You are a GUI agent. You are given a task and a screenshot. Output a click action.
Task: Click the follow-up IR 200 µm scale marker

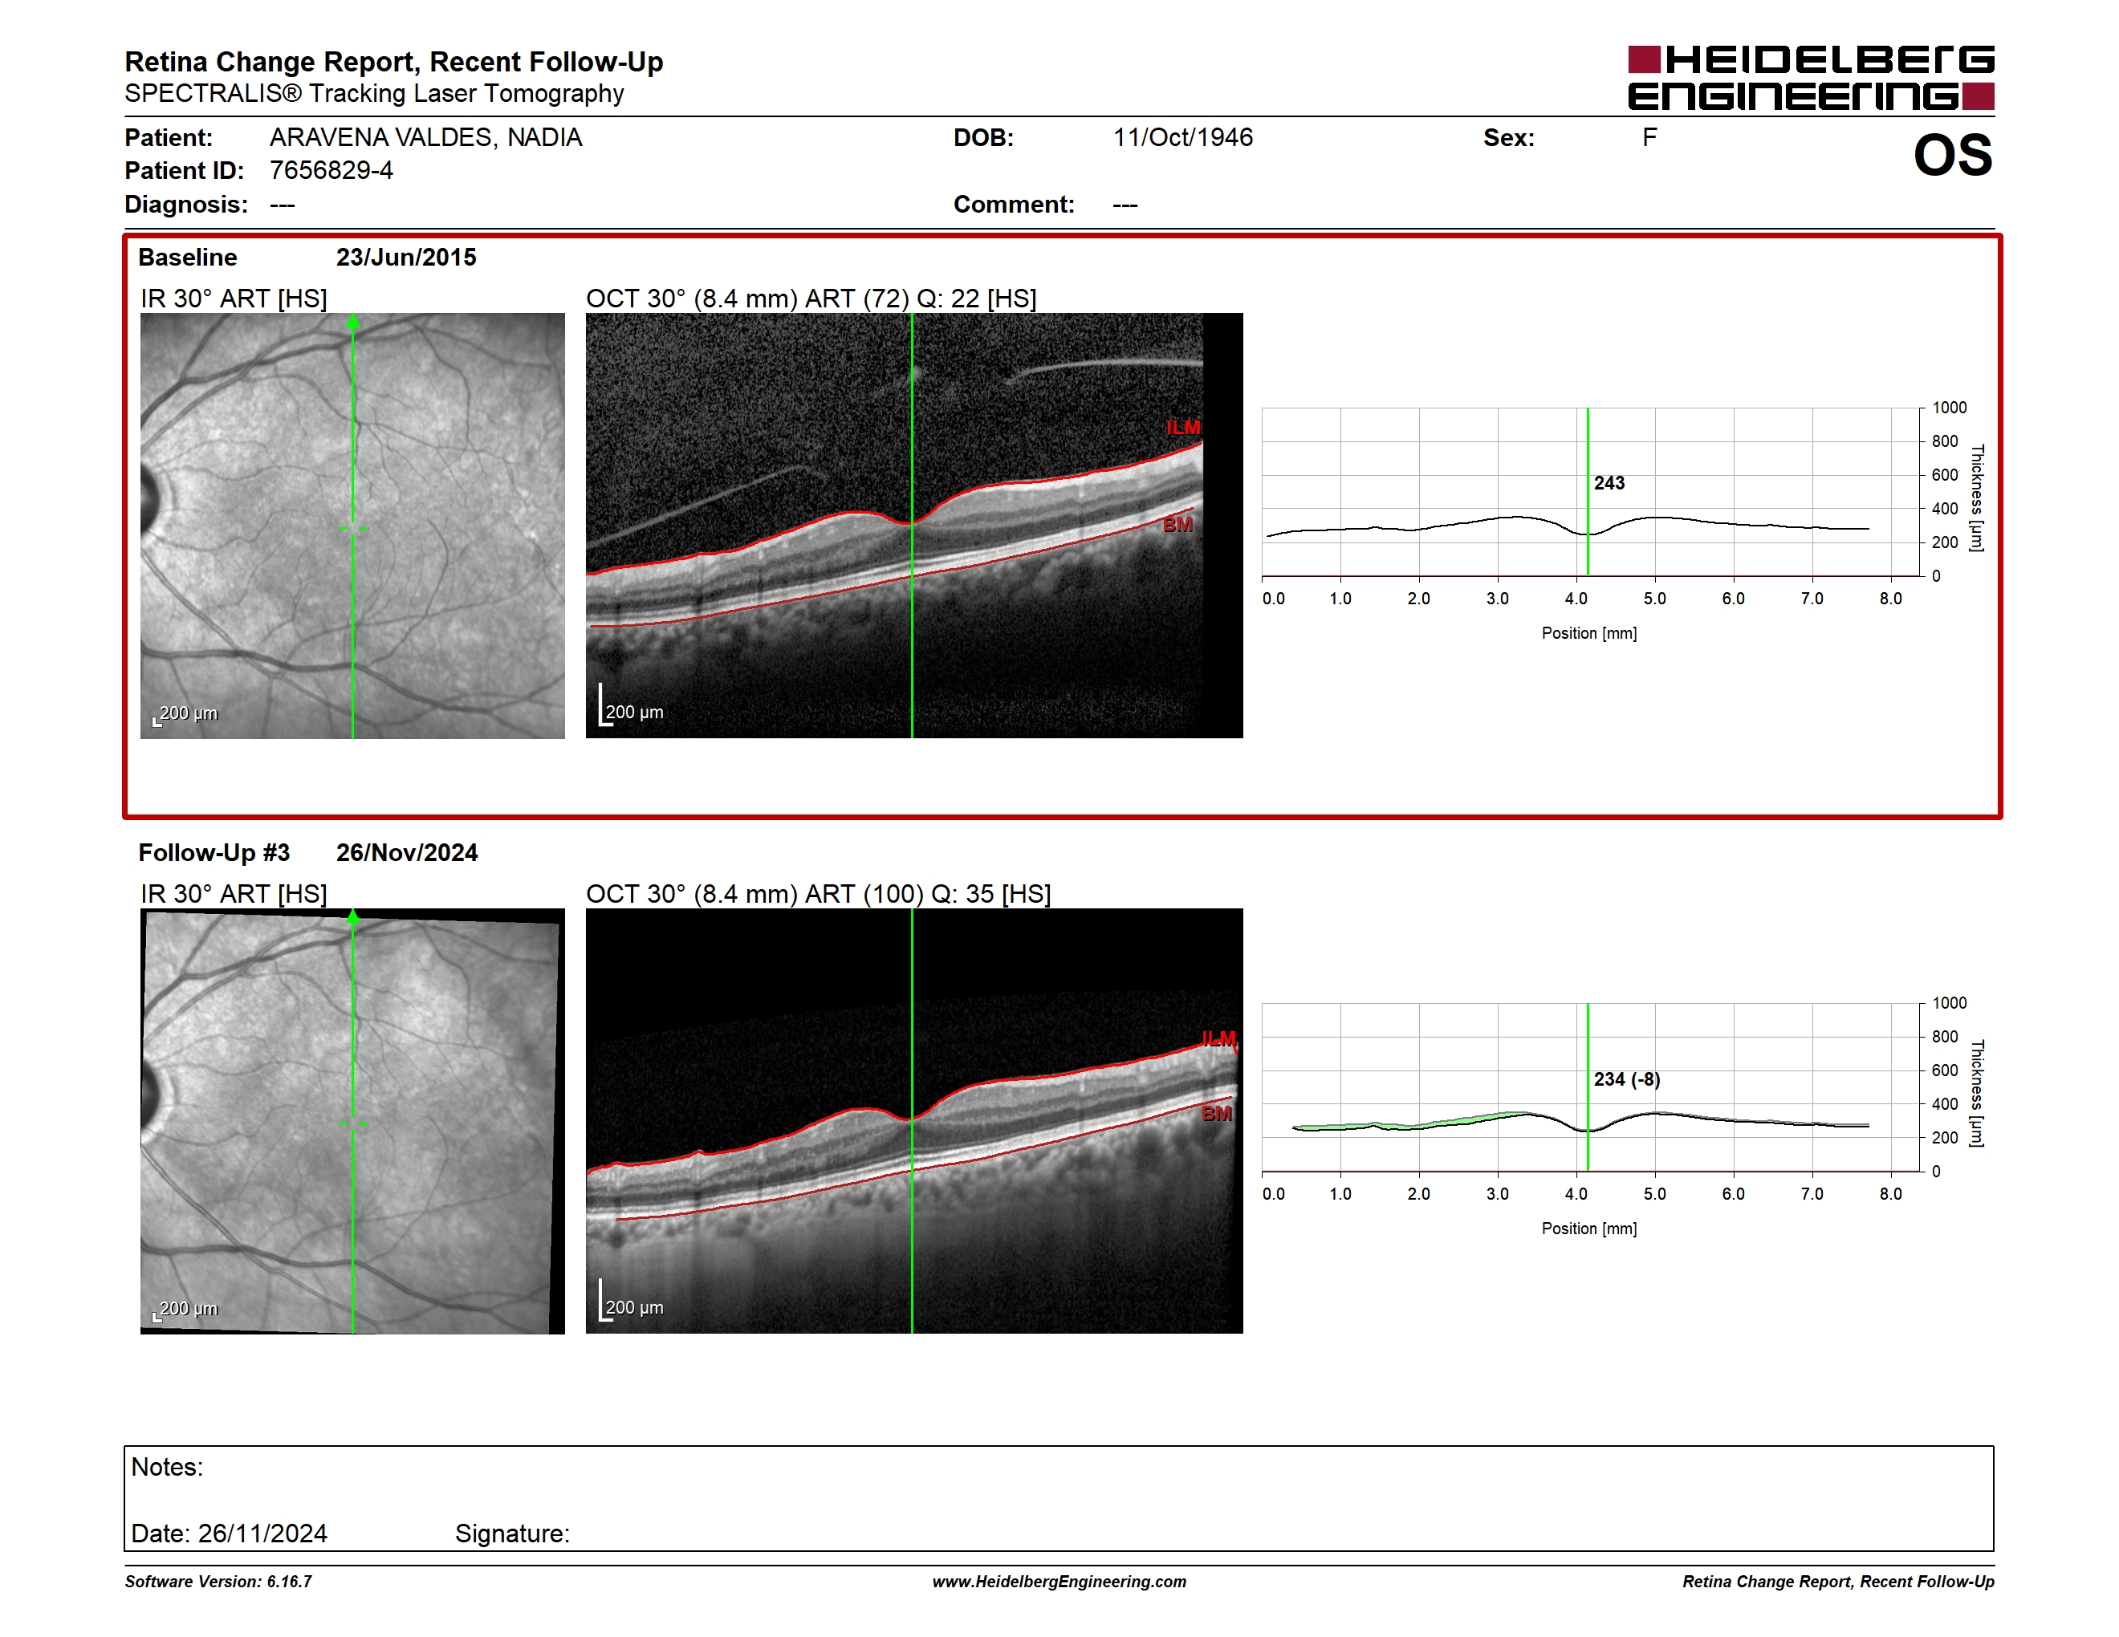pos(185,1310)
